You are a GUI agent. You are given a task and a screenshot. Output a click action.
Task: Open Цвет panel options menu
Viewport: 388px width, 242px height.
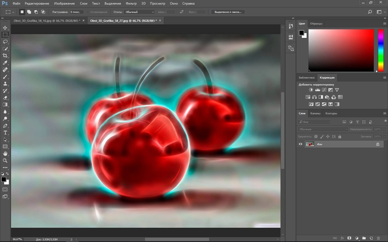point(384,24)
